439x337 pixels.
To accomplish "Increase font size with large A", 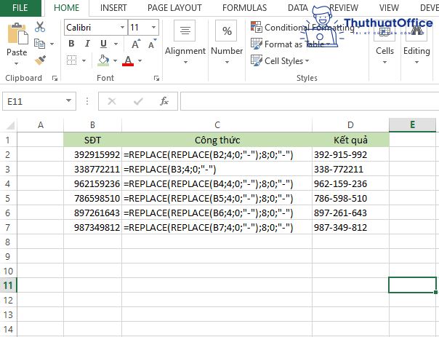I will click(x=135, y=44).
